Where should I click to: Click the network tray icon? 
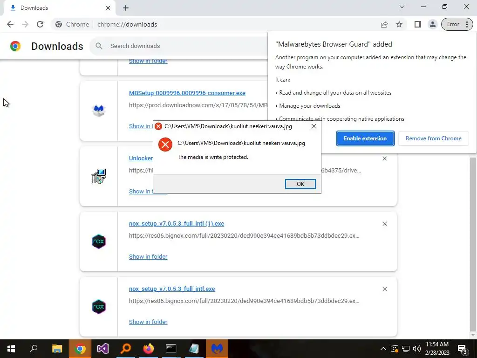[x=406, y=349]
